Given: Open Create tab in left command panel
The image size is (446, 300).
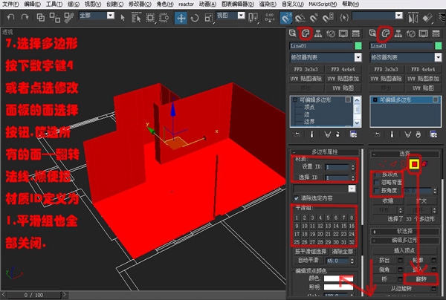Looking at the screenshot, I should (292, 33).
